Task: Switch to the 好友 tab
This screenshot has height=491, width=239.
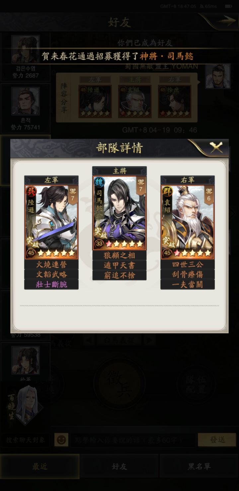Action: pyautogui.click(x=119, y=466)
